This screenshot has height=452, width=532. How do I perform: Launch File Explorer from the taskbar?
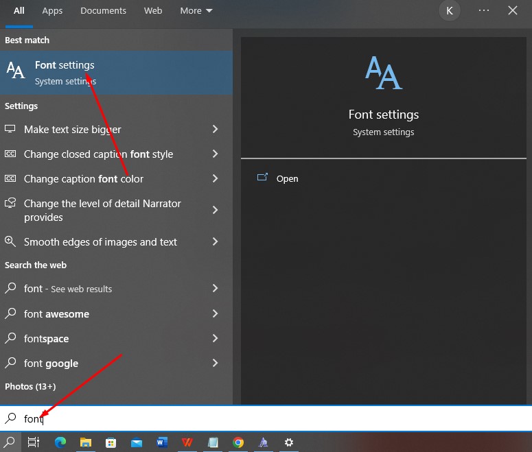pyautogui.click(x=86, y=442)
